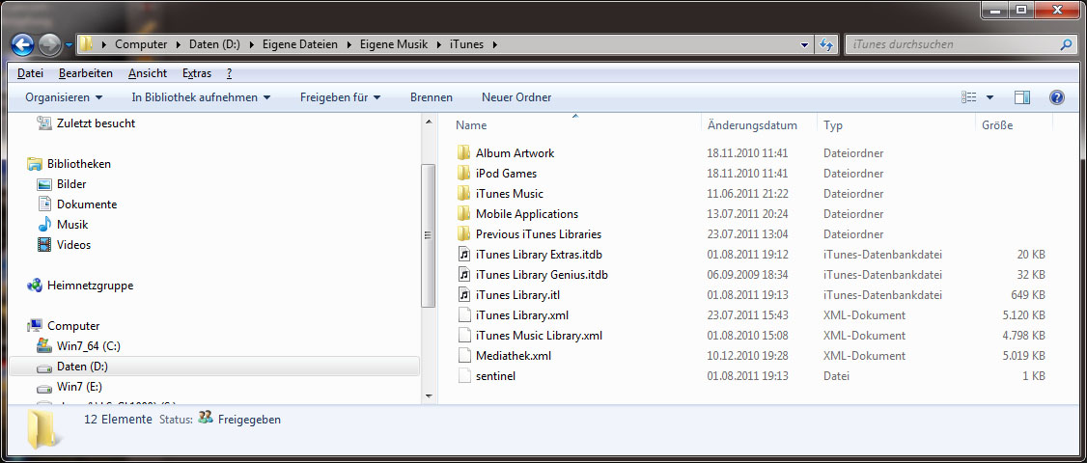Viewport: 1087px width, 463px height.
Task: Click the Videos library film icon
Action: coord(44,245)
